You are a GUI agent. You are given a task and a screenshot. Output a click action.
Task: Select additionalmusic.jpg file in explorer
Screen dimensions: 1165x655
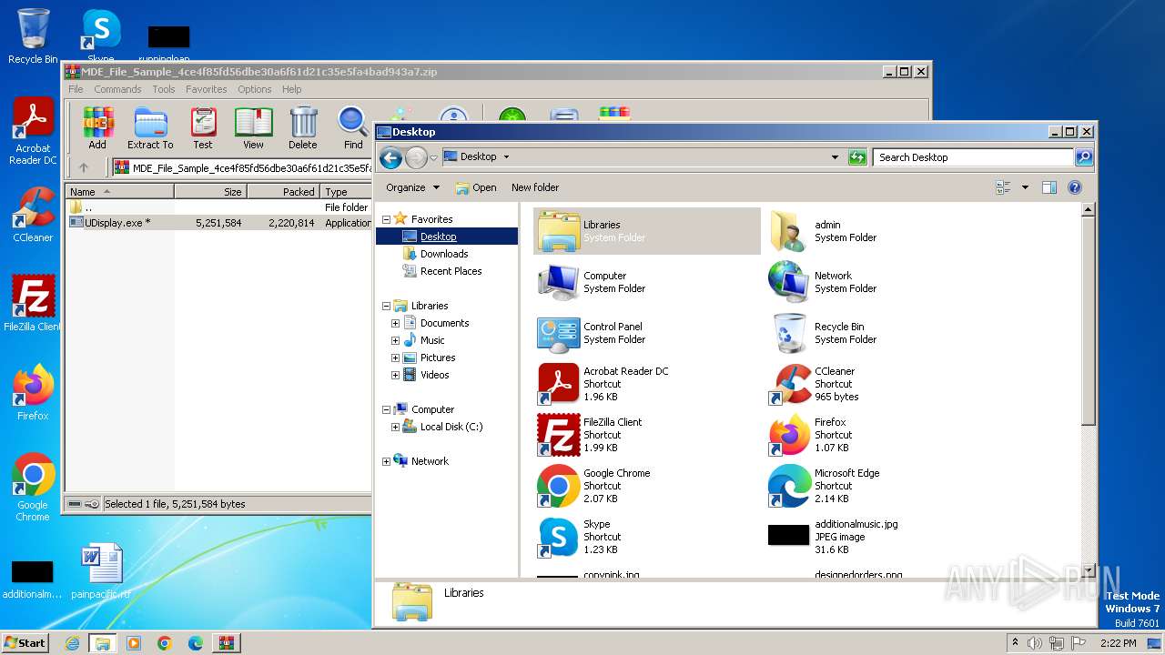(x=876, y=537)
